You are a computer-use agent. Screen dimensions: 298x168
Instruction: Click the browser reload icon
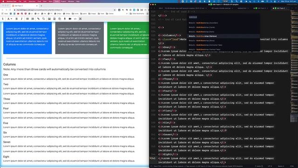click(10, 10)
